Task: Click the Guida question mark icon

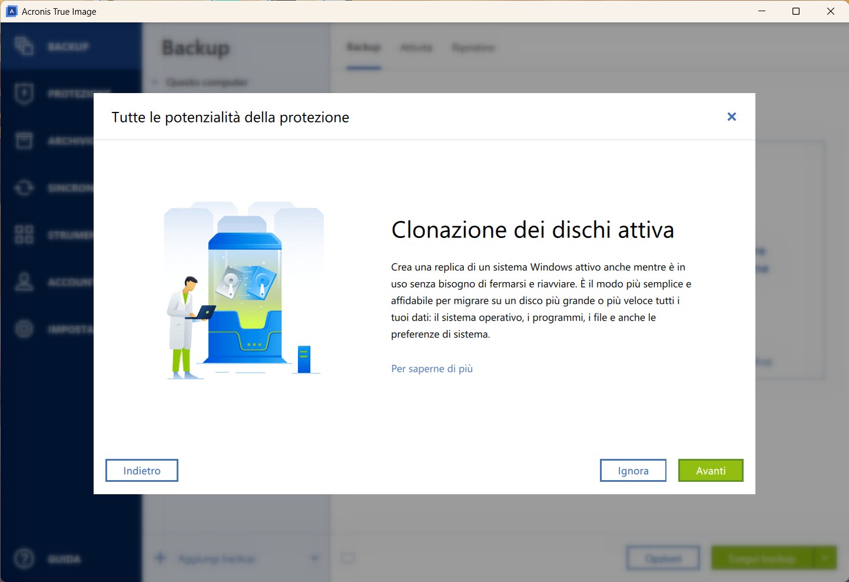Action: (24, 558)
